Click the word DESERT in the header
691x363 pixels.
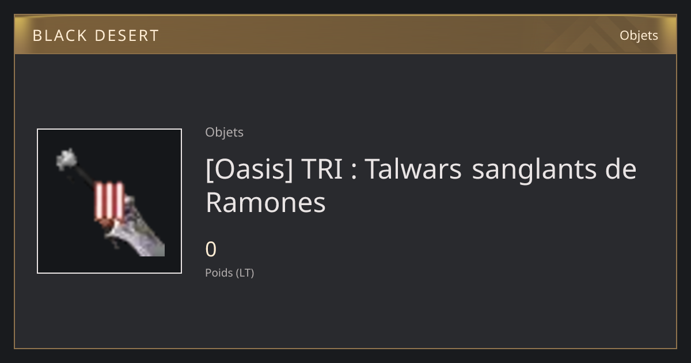(127, 36)
